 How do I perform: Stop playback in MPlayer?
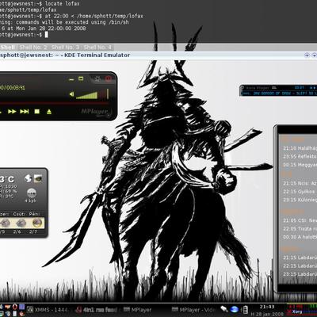pyautogui.click(x=37, y=112)
